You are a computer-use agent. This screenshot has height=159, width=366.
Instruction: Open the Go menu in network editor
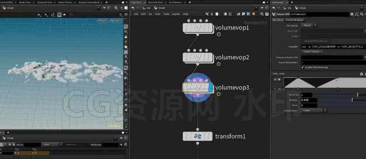tap(150, 14)
